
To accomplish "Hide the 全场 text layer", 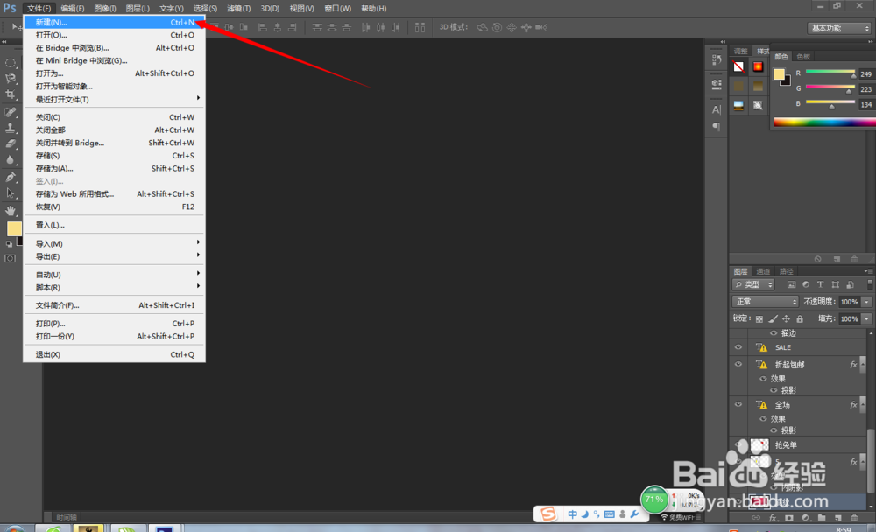I will [738, 405].
